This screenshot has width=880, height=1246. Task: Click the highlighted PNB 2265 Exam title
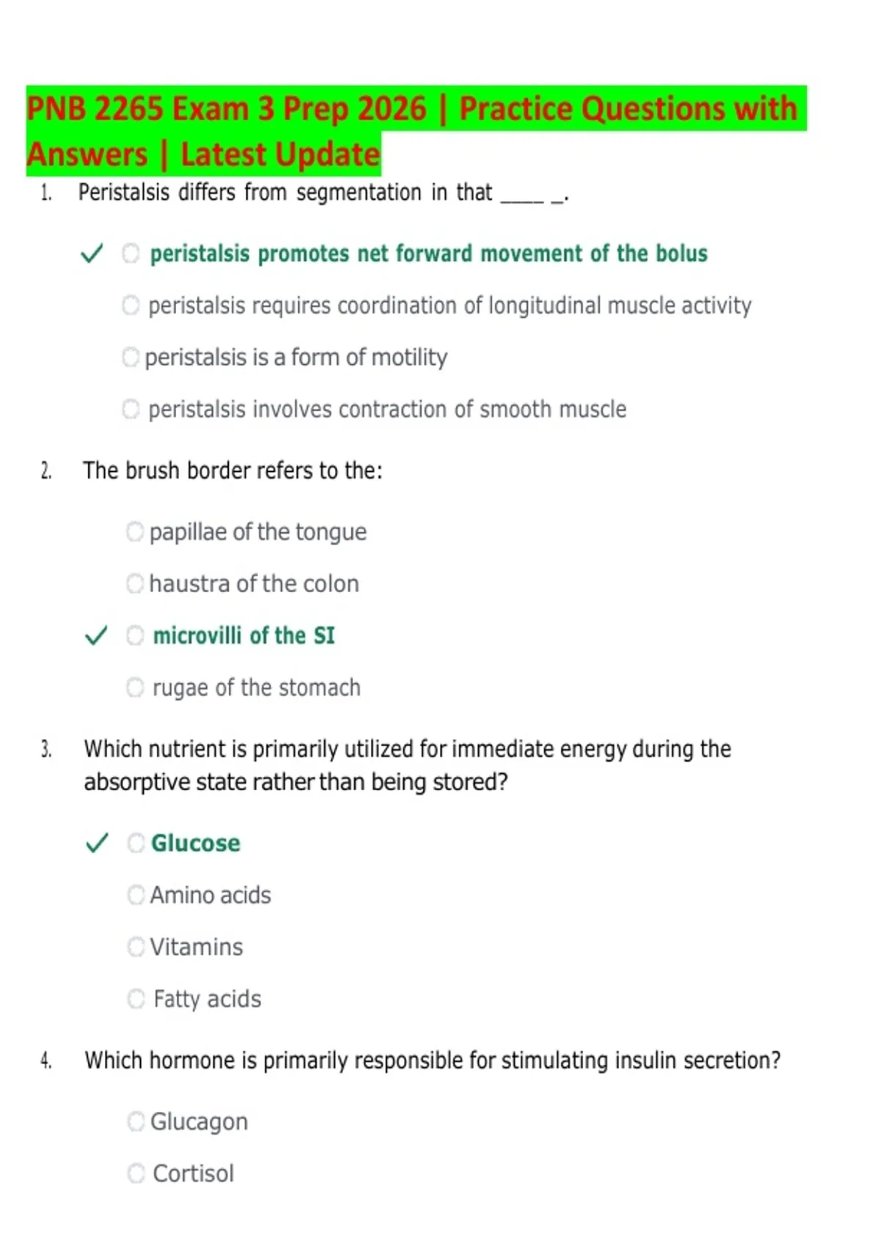(416, 131)
